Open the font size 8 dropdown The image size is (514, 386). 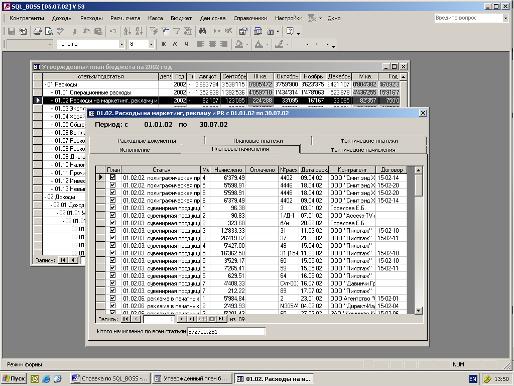tap(151, 44)
